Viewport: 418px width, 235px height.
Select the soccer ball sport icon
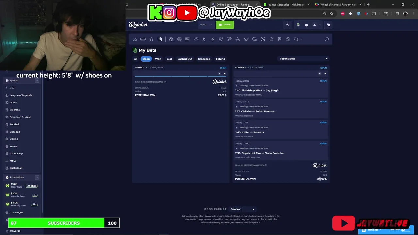coord(171,39)
